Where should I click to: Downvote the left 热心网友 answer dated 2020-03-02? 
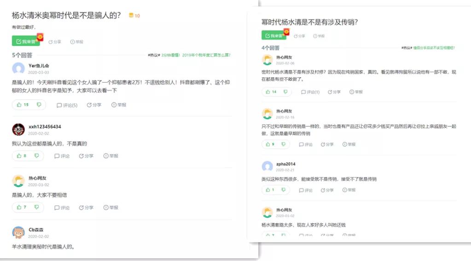point(37,207)
